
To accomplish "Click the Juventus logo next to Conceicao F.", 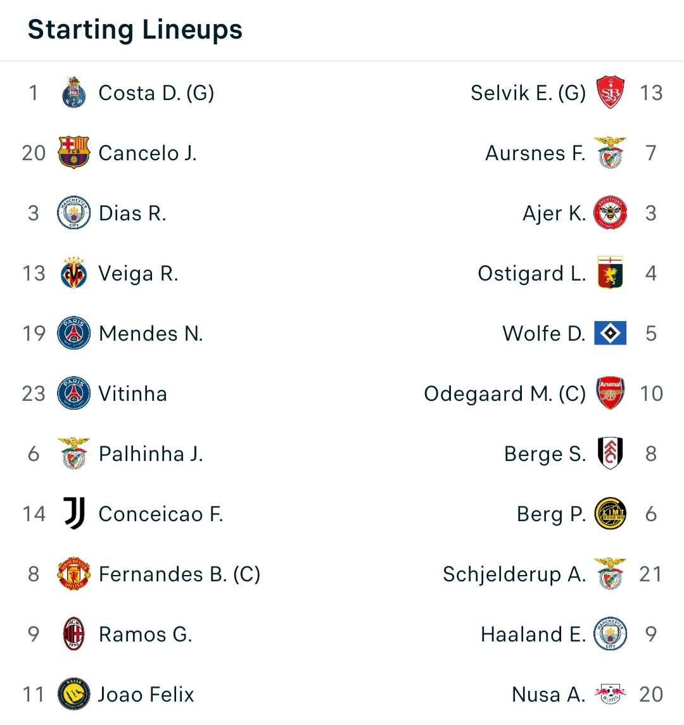I will 74,514.
